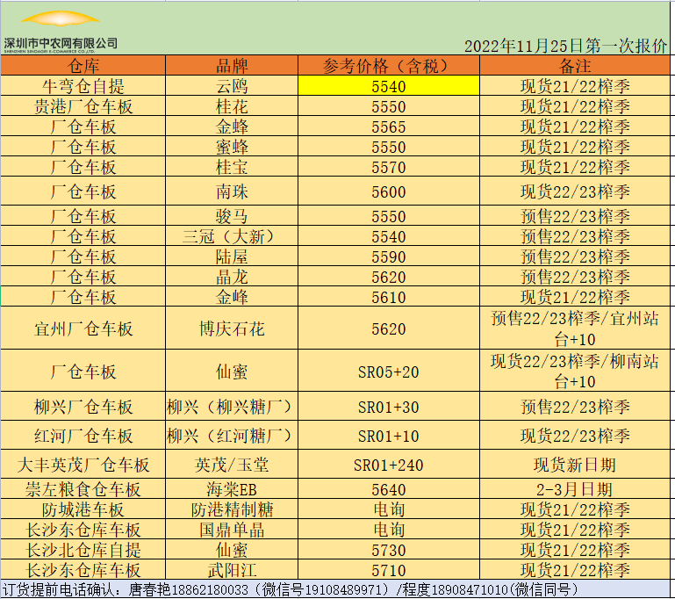Viewport: 675px width, 599px height.
Task: Select the 贵港厂仓车板 warehouse cell
Action: coord(83,106)
